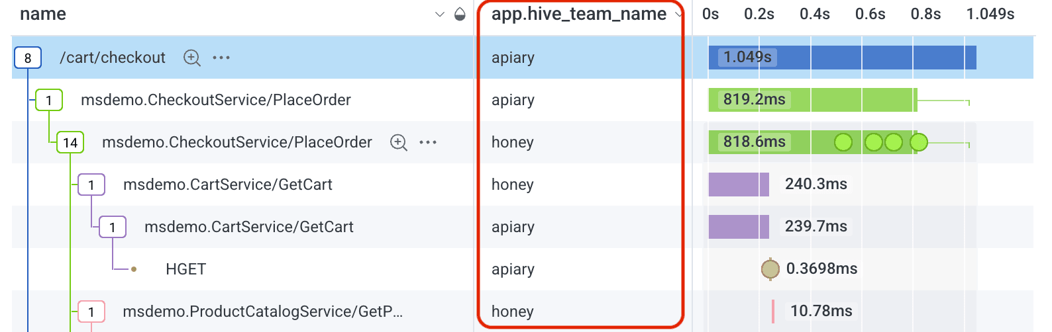This screenshot has height=332, width=1052.
Task: Click the half-filled droplet icon in name header
Action: coord(460,15)
